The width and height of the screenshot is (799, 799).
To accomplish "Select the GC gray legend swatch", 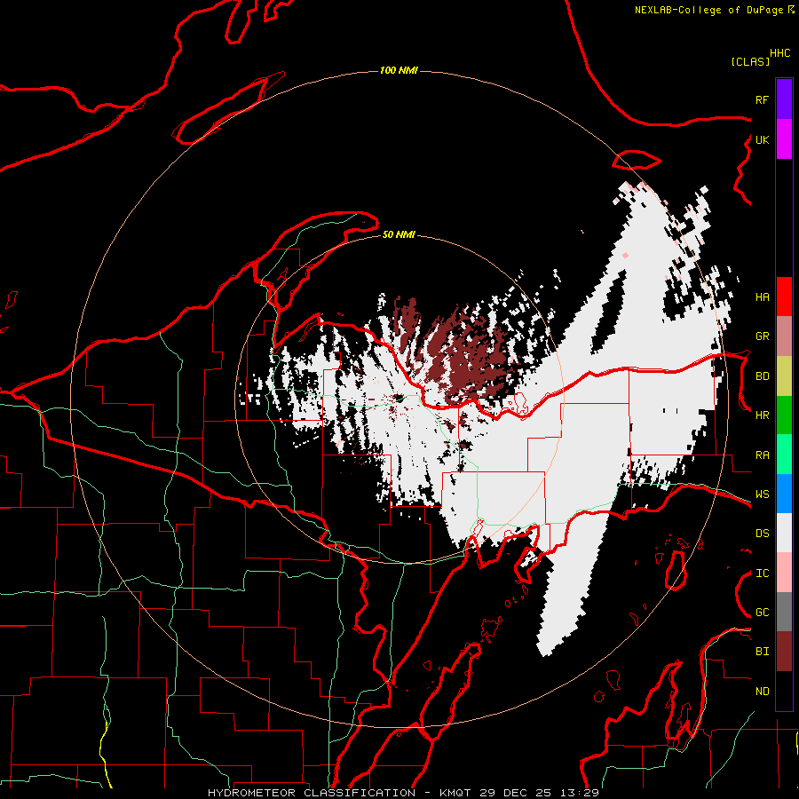I will click(784, 612).
